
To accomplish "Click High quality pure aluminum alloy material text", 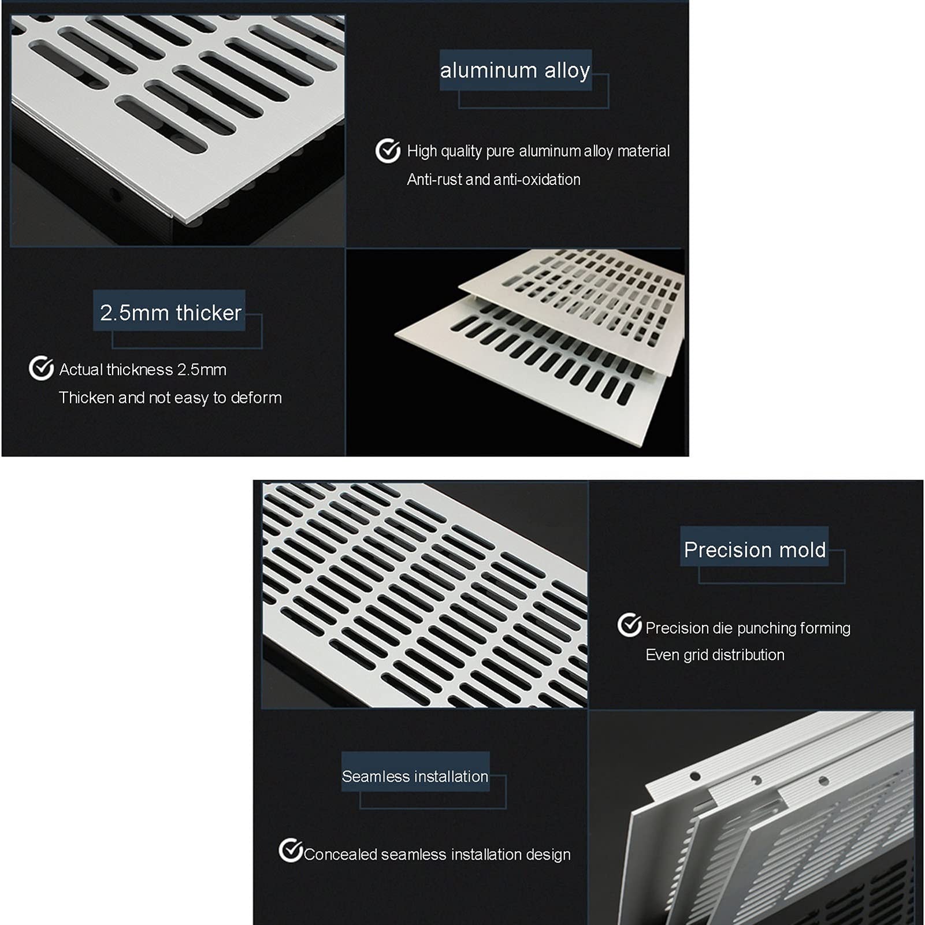I will pyautogui.click(x=538, y=151).
